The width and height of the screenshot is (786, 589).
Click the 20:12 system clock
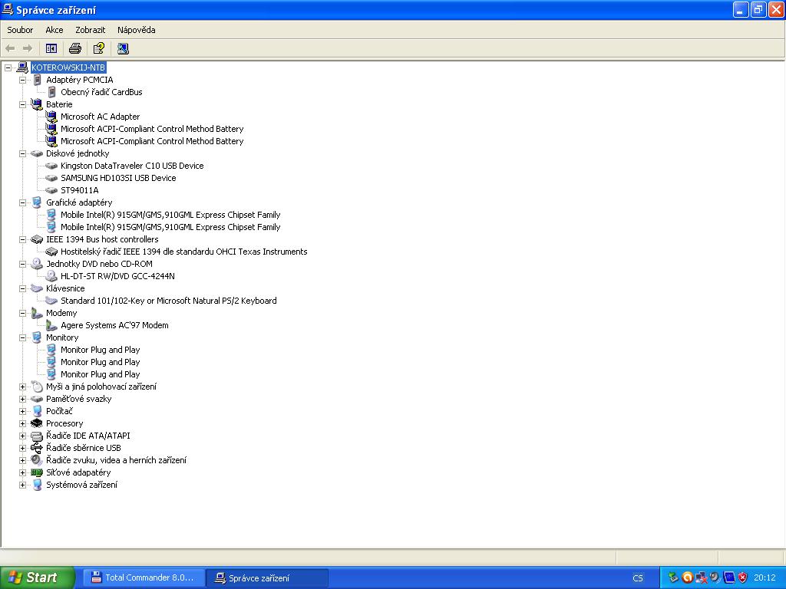(765, 578)
